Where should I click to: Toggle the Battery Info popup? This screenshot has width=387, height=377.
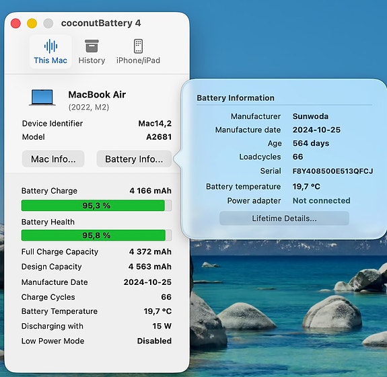tap(134, 159)
